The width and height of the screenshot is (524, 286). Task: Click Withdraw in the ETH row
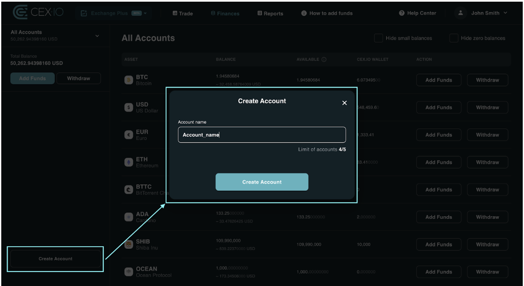click(x=488, y=162)
